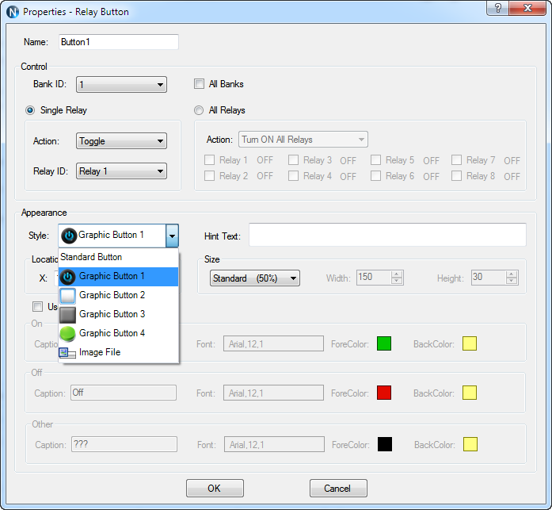Open the Turn ON All Relays dropdown
This screenshot has height=510, width=552.
coord(303,140)
